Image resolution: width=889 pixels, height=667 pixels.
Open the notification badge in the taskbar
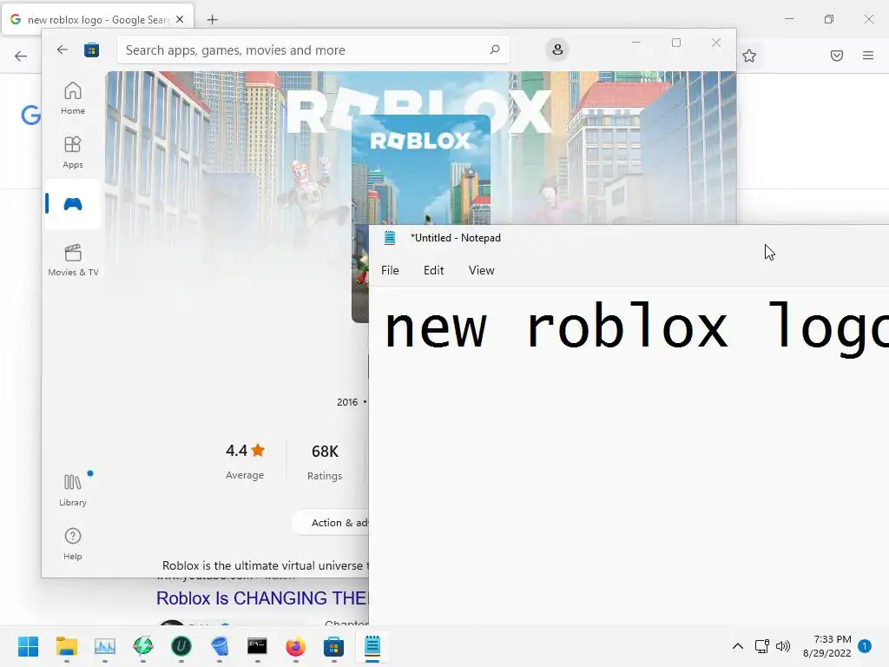click(865, 645)
